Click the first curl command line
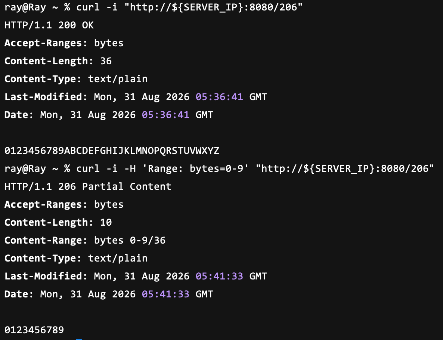 [154, 7]
